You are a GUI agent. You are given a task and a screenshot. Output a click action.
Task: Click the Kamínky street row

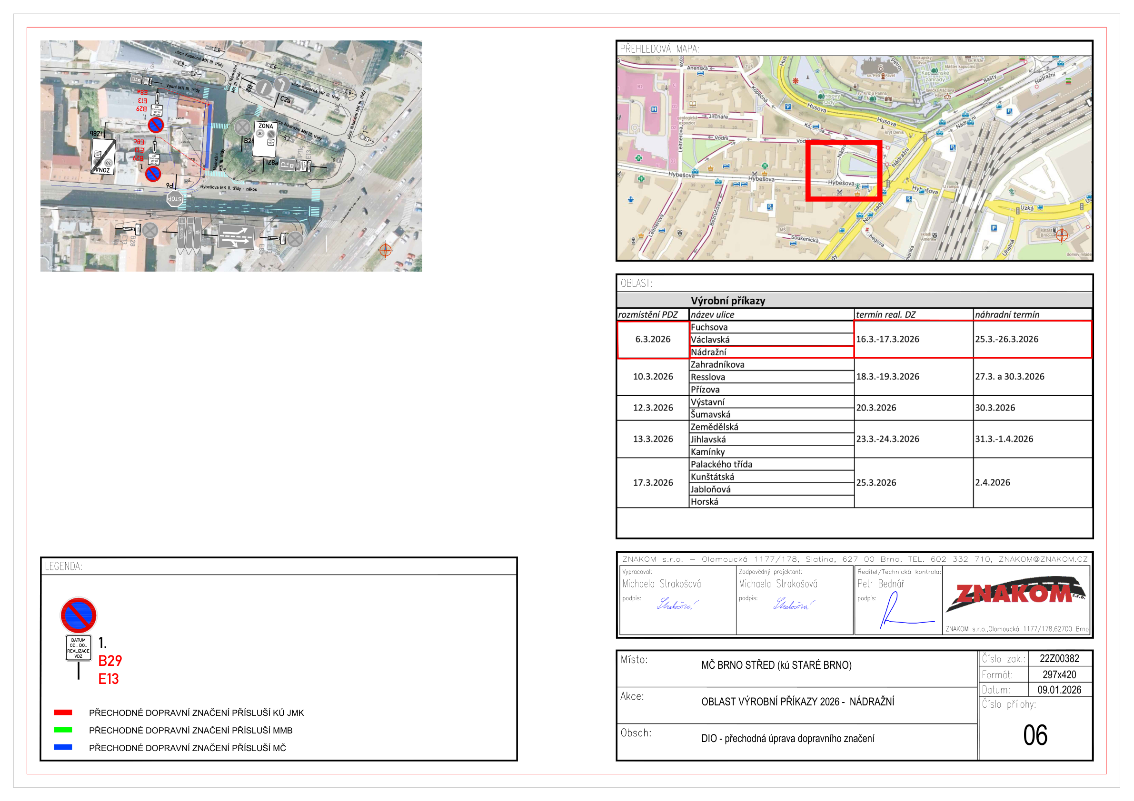tap(772, 451)
